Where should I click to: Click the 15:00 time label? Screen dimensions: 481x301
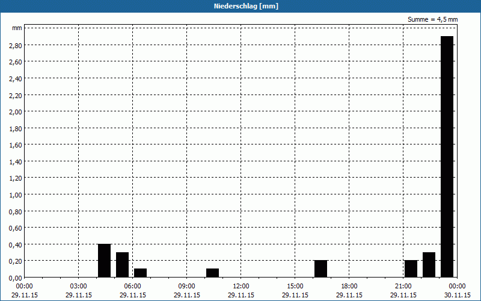point(295,287)
